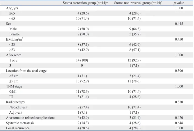Viewport: 194px width, 131px height.
Task: Select 'Anastomotic-related complications' label
Action: pyautogui.click(x=30, y=118)
